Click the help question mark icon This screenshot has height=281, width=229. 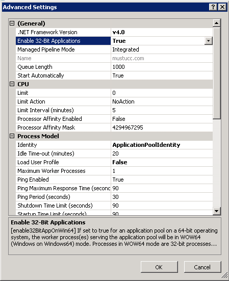[x=213, y=7]
